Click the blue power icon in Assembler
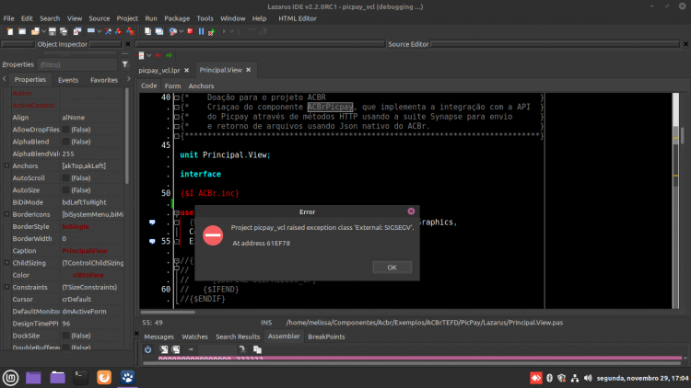This screenshot has height=388, width=691. coord(148,349)
